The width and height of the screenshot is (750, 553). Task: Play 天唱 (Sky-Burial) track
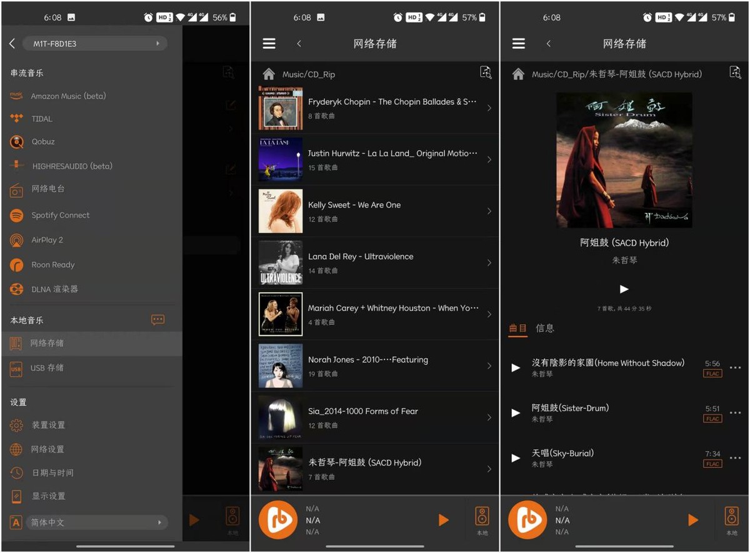click(516, 458)
